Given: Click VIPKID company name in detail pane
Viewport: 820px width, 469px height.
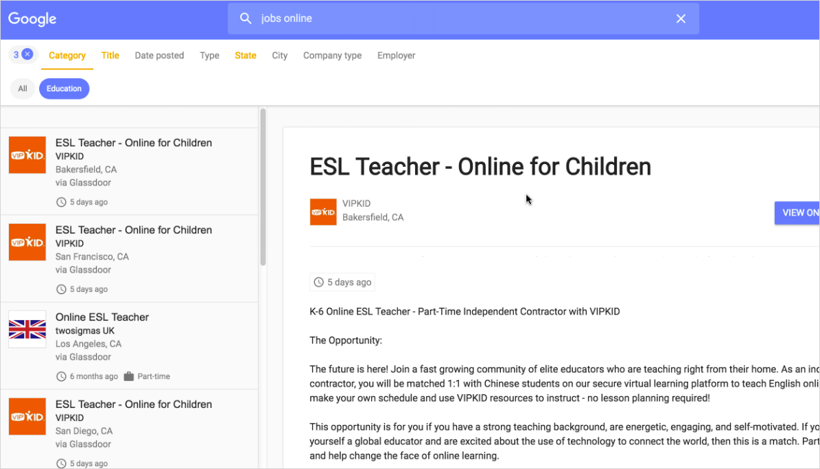Looking at the screenshot, I should [x=357, y=204].
